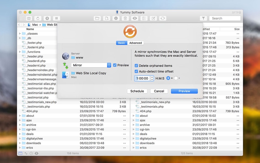Viewport: 260px width, 163px height.
Task: Click the synchronize toolbar icon
Action: (163, 18)
